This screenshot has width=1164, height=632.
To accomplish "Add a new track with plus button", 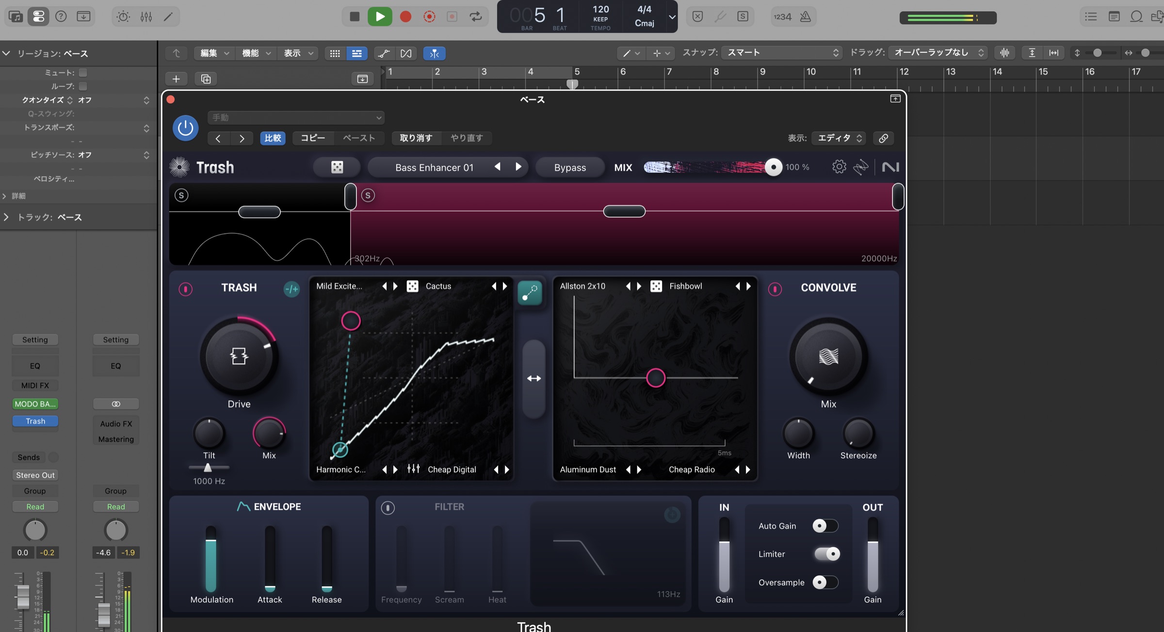I will [176, 79].
